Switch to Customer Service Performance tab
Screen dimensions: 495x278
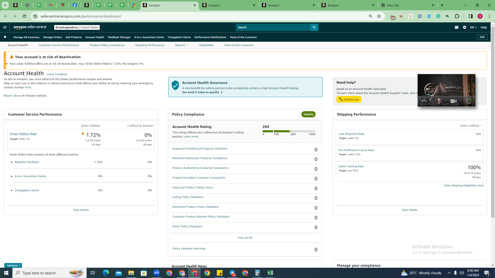(59, 45)
